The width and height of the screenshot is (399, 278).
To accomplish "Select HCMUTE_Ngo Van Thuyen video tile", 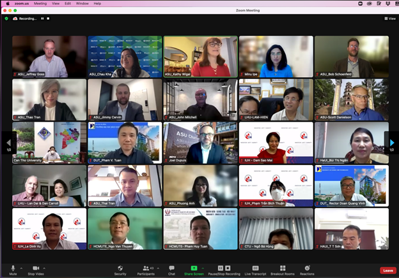I will (x=125, y=229).
